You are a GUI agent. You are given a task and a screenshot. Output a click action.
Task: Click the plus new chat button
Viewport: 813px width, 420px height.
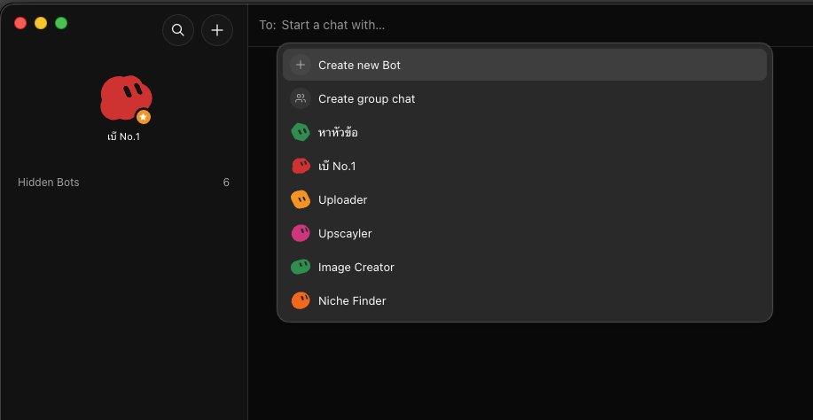point(217,30)
